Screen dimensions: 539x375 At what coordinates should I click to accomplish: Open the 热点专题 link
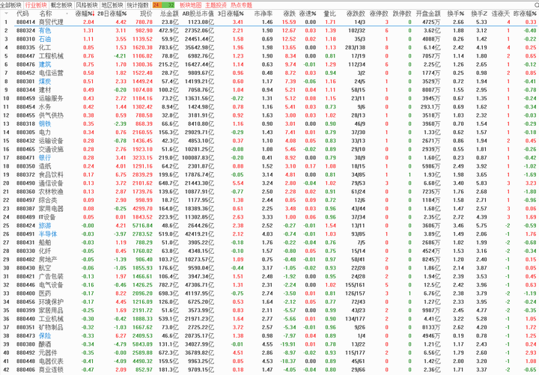point(241,4)
